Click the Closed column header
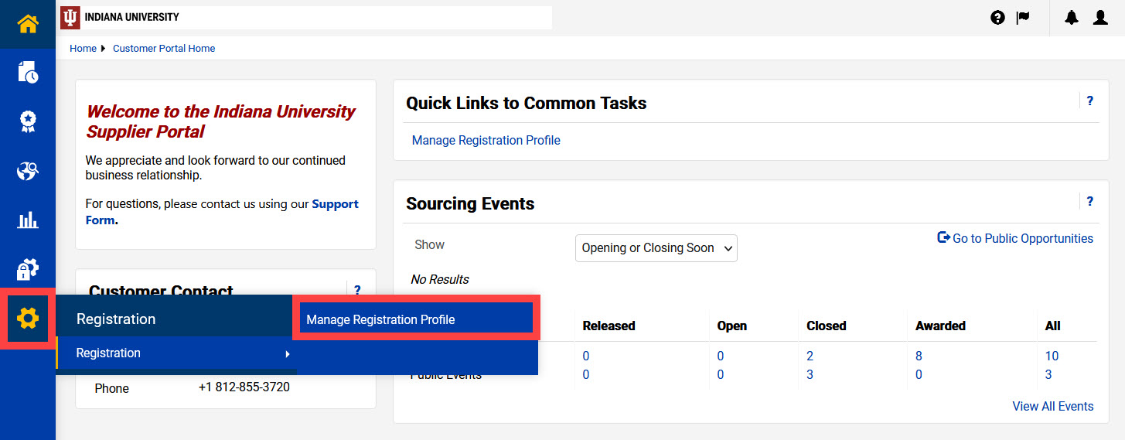The width and height of the screenshot is (1125, 440). 826,326
